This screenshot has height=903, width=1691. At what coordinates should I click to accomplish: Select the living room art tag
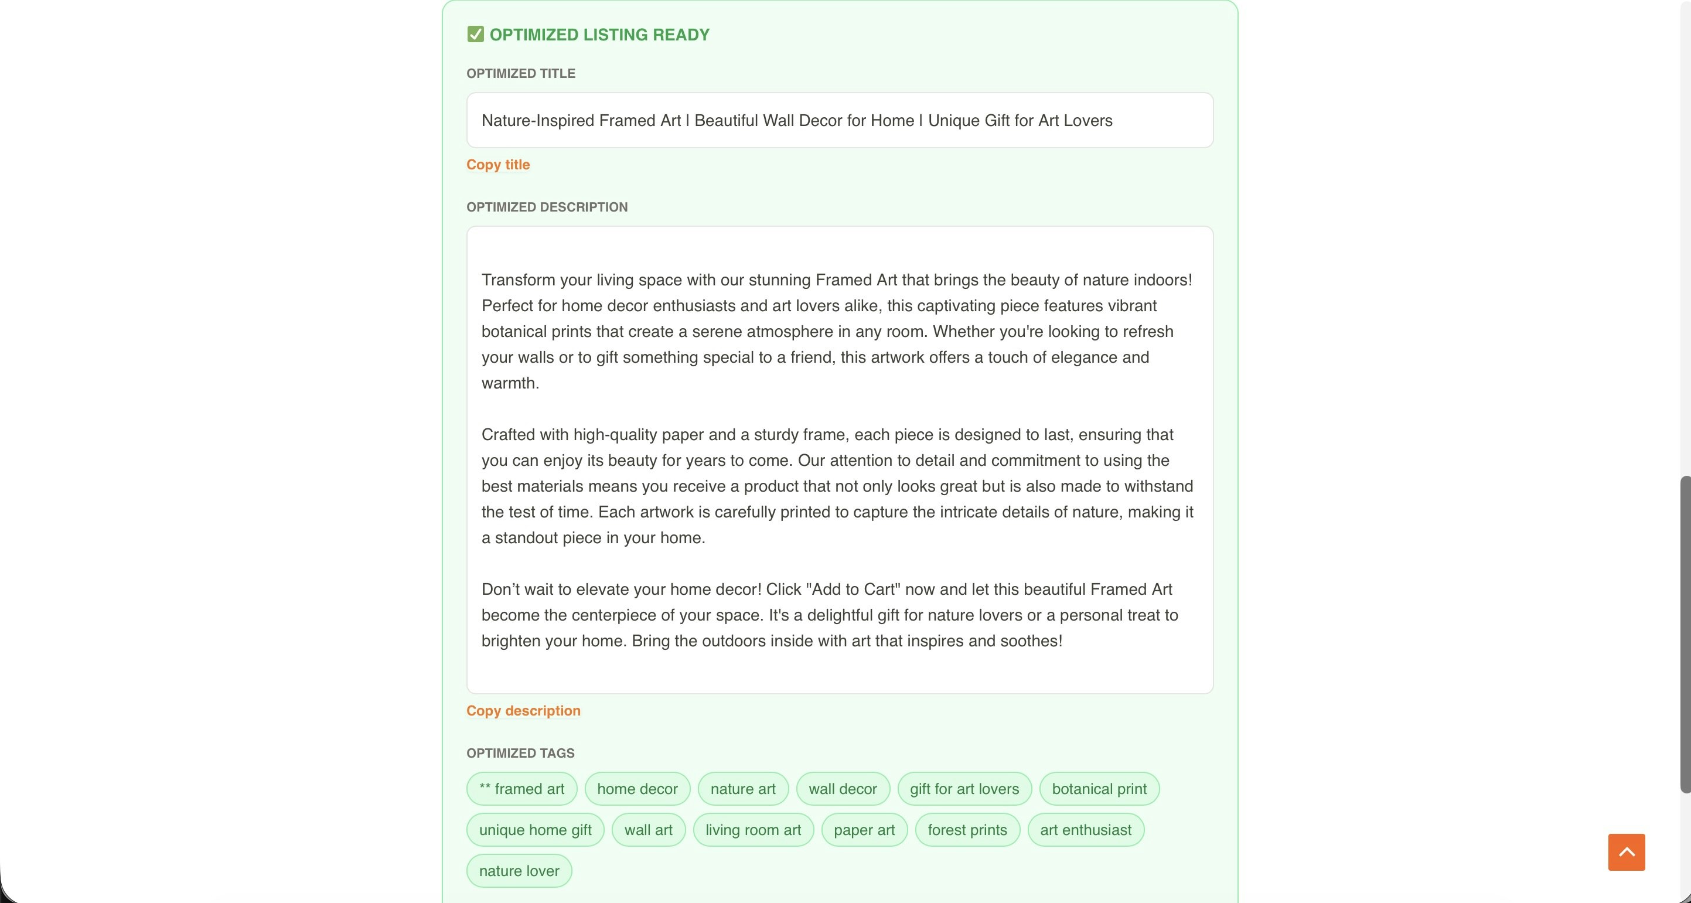753,829
